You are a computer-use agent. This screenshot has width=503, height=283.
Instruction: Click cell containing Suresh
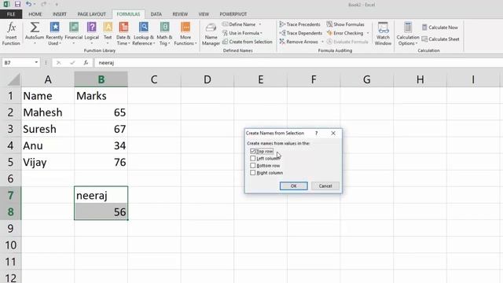48,129
